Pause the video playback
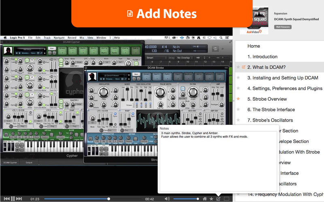This screenshot has width=324, height=202. click(x=13, y=198)
